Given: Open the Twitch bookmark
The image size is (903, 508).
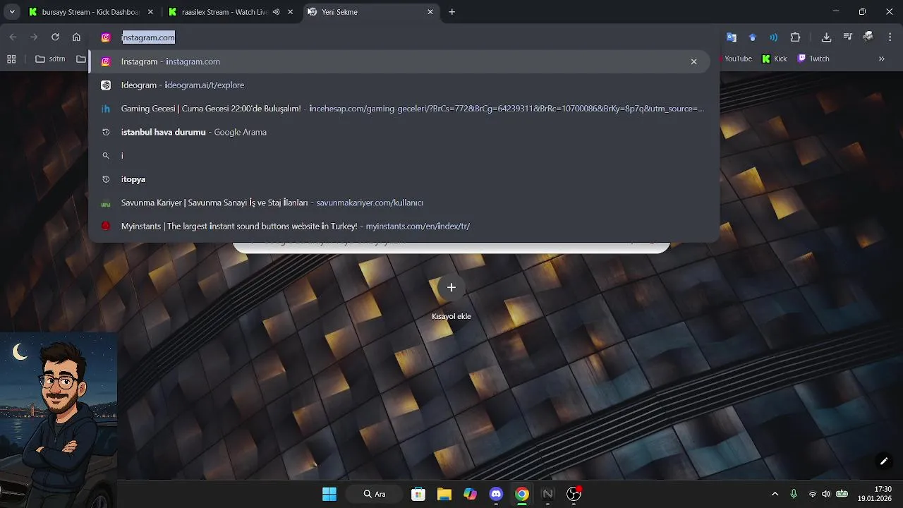Looking at the screenshot, I should [x=813, y=59].
